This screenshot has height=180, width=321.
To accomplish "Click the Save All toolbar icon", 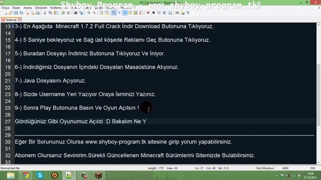I will click(x=22, y=13).
